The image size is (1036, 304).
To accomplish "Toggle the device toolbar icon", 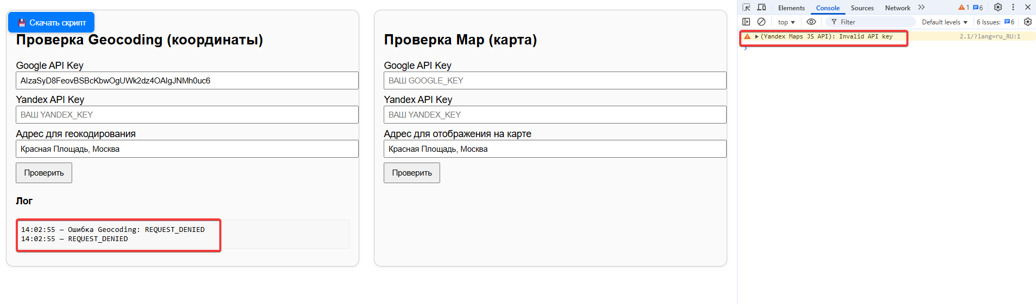I will 761,8.
